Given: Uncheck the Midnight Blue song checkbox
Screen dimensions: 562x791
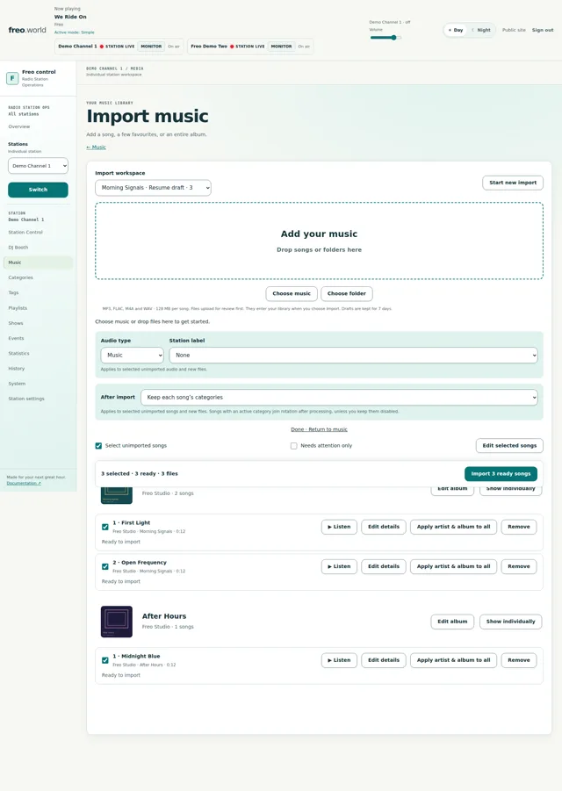Looking at the screenshot, I should coord(104,660).
